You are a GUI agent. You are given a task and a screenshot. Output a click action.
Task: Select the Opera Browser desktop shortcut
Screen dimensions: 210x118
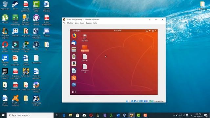(x=5, y=47)
